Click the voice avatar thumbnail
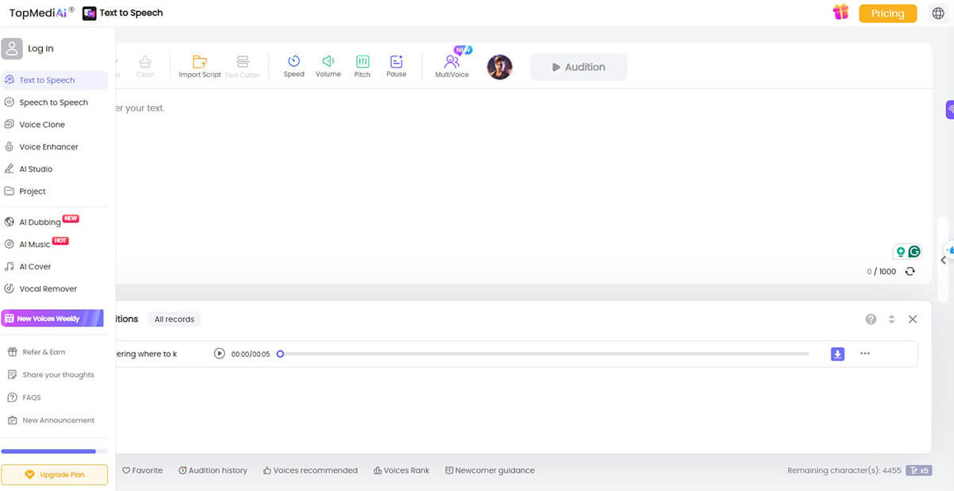954x491 pixels. point(499,68)
